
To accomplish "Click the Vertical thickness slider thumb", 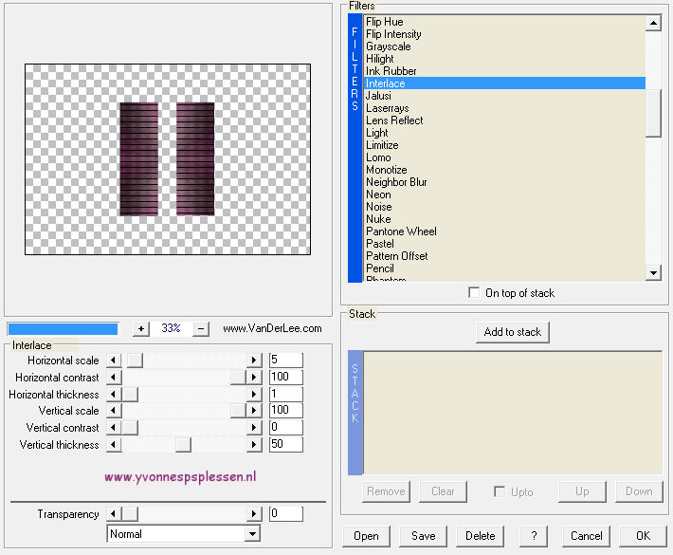I will pos(183,444).
